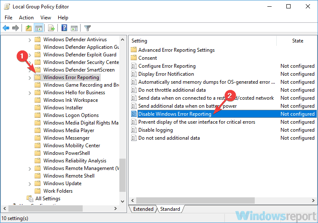Select Windows Error Reporting in the tree
This screenshot has height=223, width=318.
point(71,77)
